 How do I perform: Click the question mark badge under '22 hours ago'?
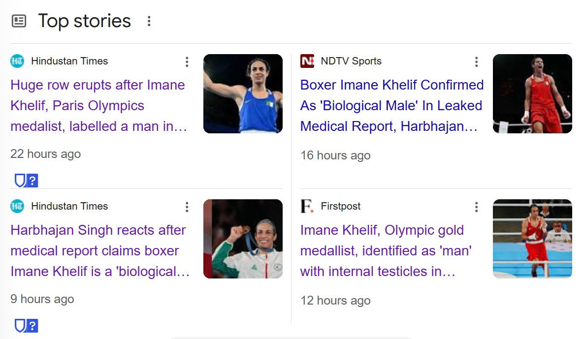(x=32, y=181)
